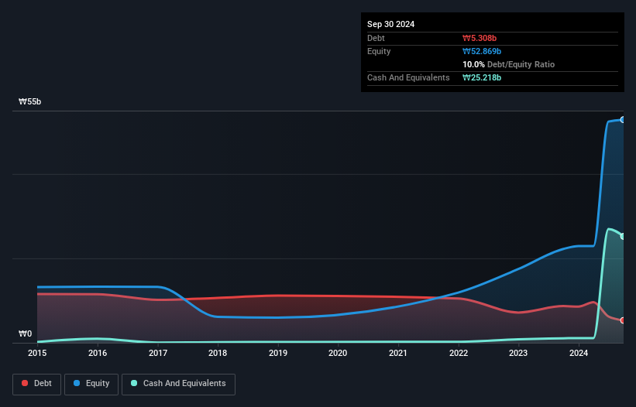Toggle the Debt legend button
Image resolution: width=636 pixels, height=407 pixels.
[36, 384]
